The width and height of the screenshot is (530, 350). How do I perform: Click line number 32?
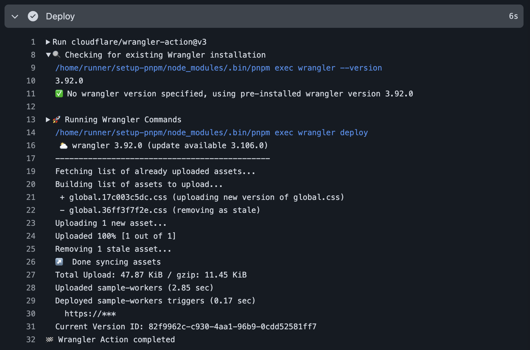[31, 340]
